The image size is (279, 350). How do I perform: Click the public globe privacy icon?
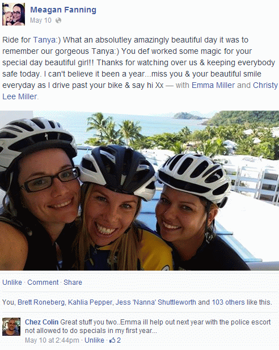click(x=58, y=20)
